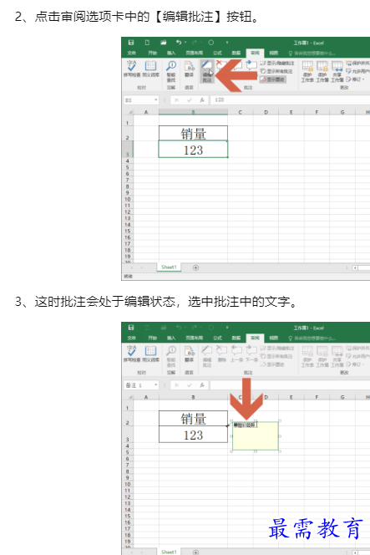Select 审阅 tab in step 3 Excel ribbon
Viewport: 370px width, 555px height.
255,338
